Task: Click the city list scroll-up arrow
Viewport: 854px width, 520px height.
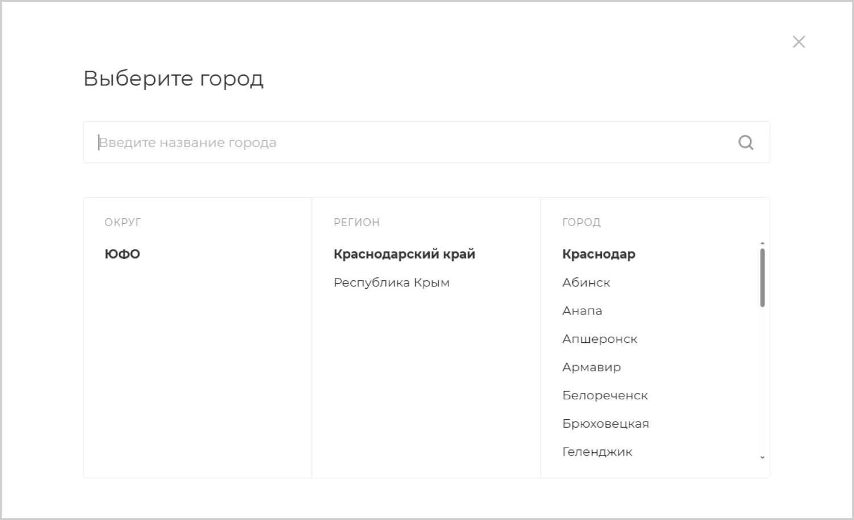Action: coord(762,244)
